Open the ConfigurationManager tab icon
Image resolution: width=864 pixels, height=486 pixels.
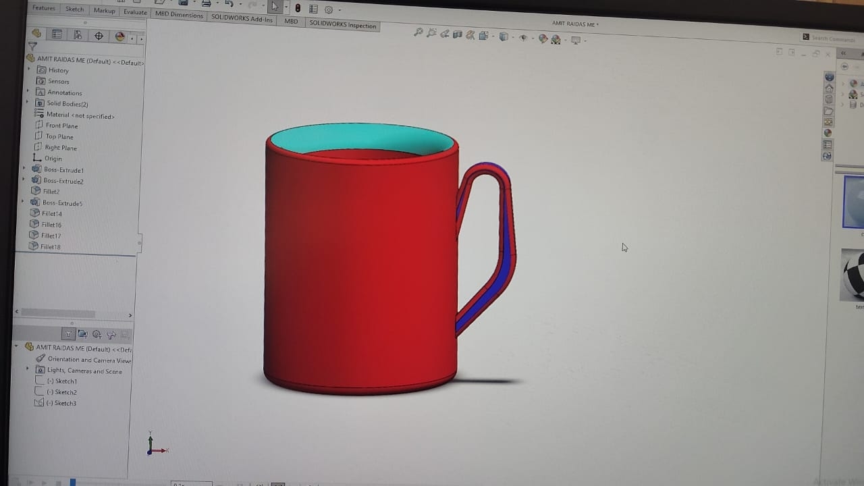[78, 35]
